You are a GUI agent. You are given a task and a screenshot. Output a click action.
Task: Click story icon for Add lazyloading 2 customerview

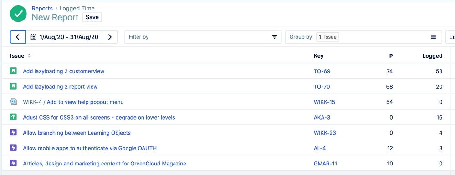tap(13, 71)
